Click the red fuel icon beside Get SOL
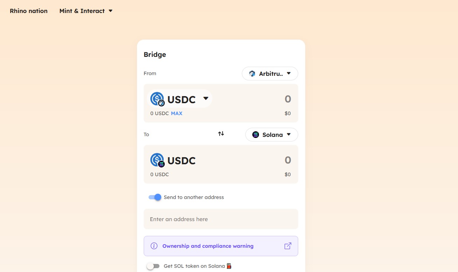458x272 pixels. [x=229, y=266]
